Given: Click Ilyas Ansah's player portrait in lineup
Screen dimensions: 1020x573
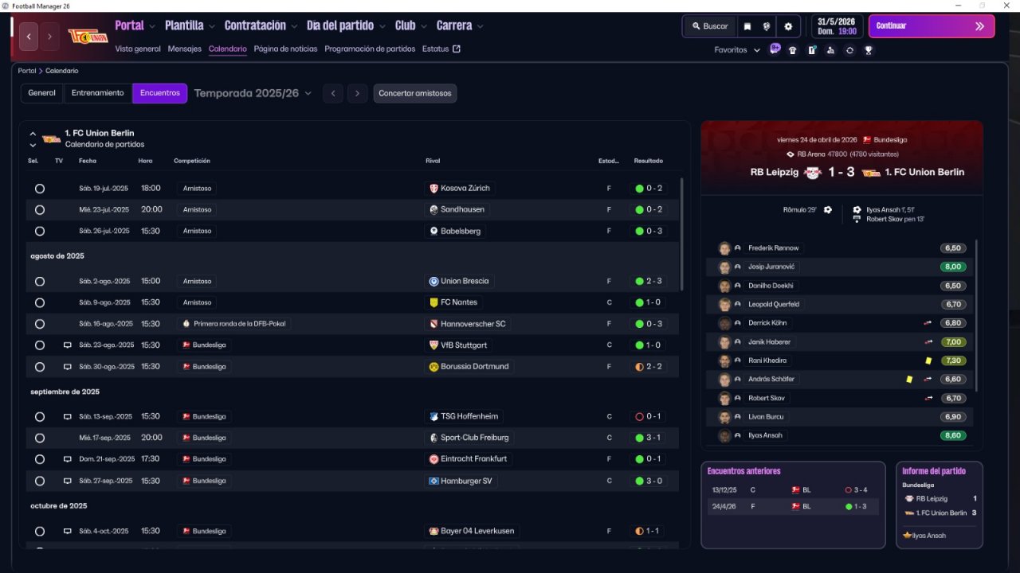Looking at the screenshot, I should [724, 436].
